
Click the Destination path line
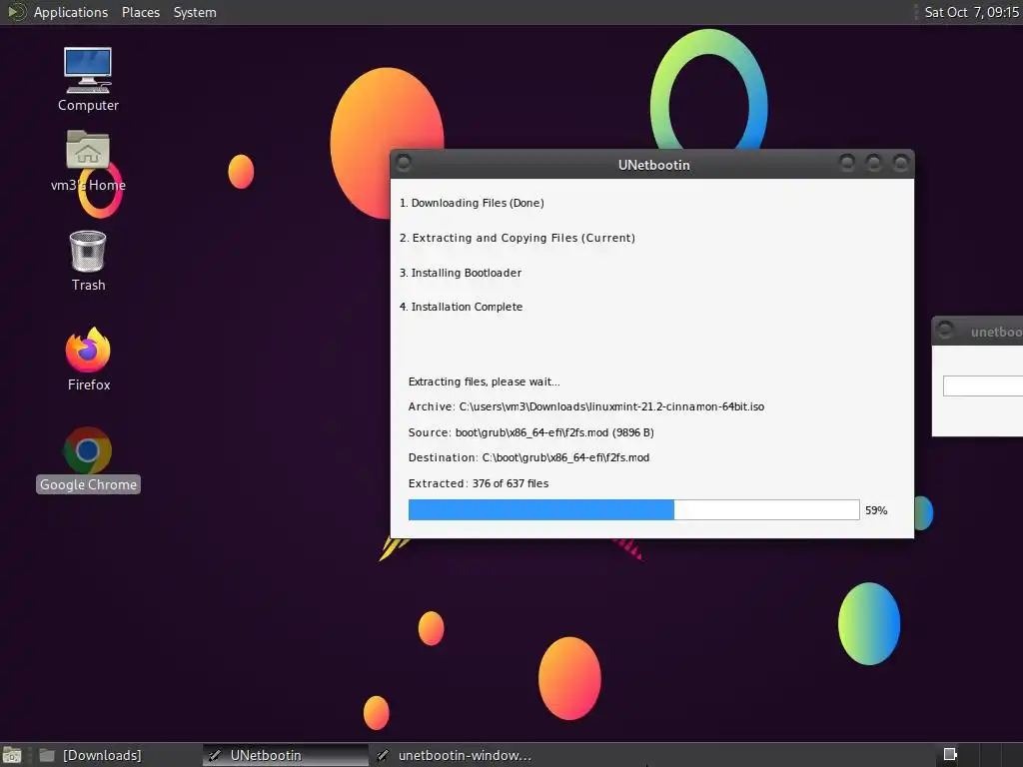tap(529, 457)
